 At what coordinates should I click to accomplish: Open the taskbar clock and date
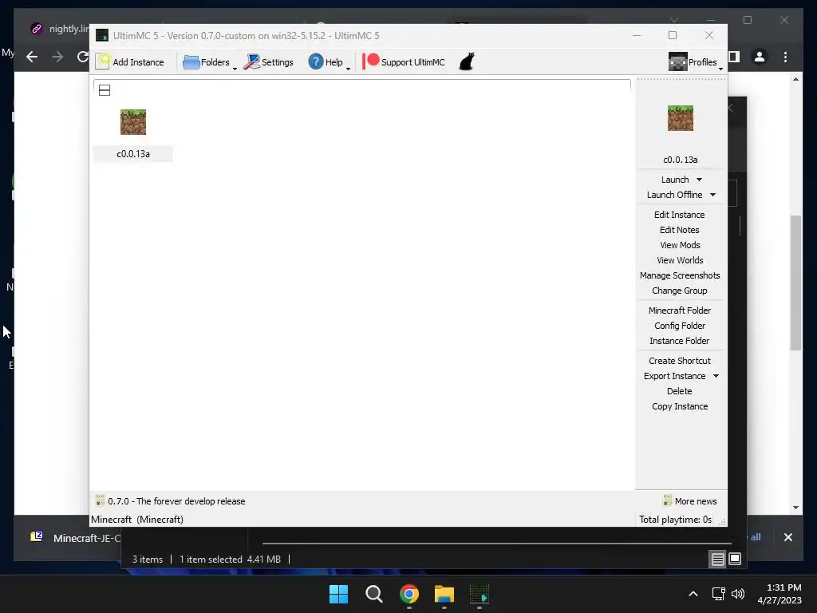780,594
